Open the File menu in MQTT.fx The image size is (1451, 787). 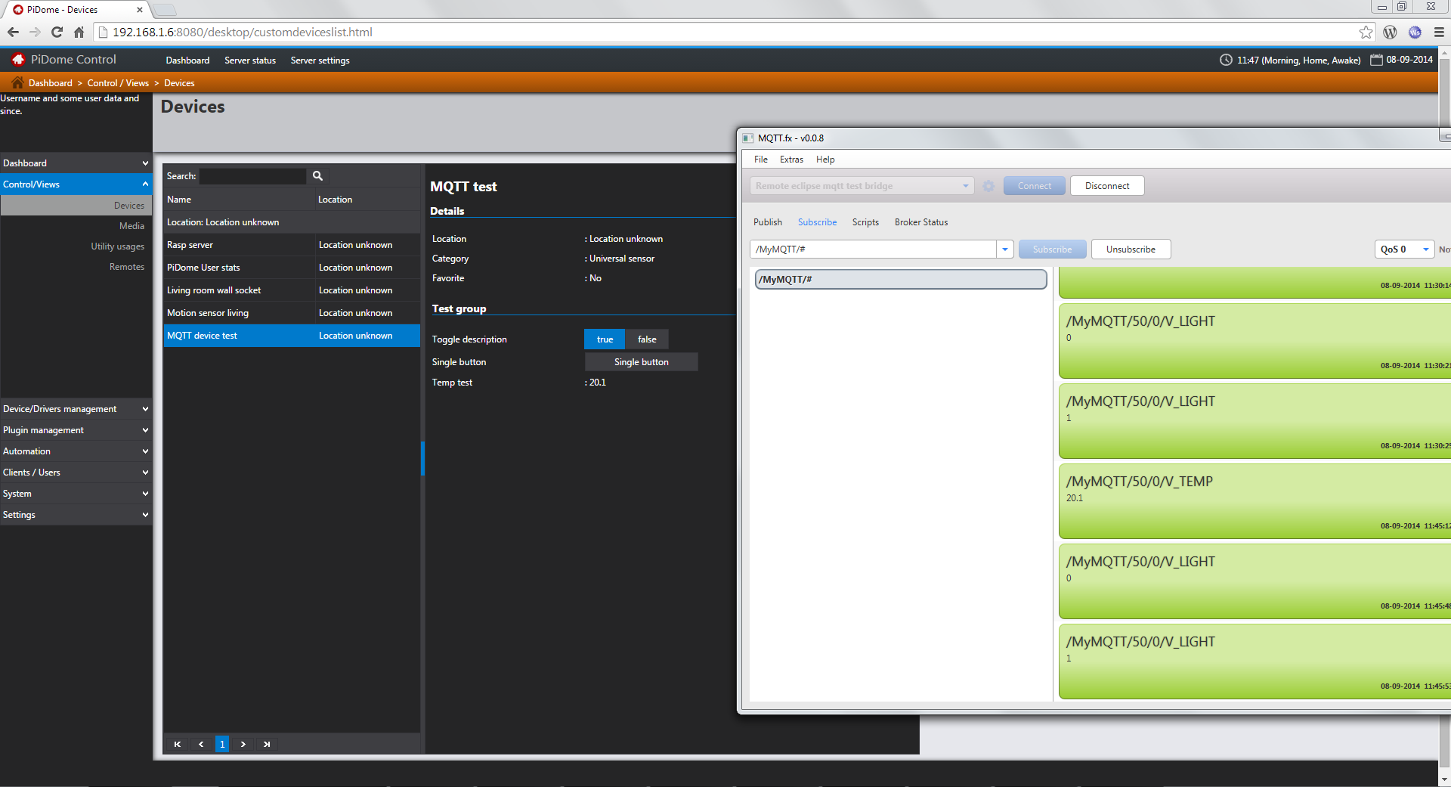pos(760,160)
